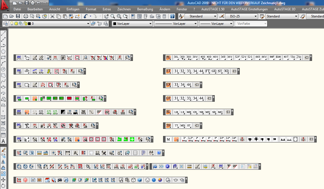The height and width of the screenshot is (189, 324).
Task: Click the 44 button in ET toolbar
Action: [x=201, y=71]
